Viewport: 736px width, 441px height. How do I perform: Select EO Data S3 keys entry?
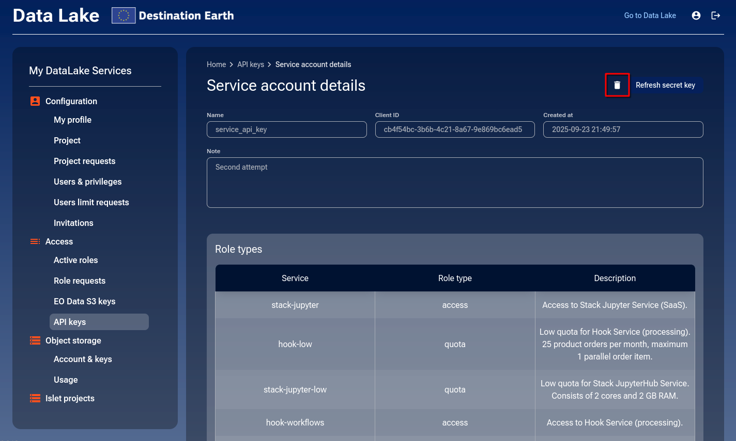(x=84, y=301)
